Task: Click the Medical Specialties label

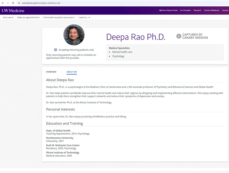Action: (119, 48)
